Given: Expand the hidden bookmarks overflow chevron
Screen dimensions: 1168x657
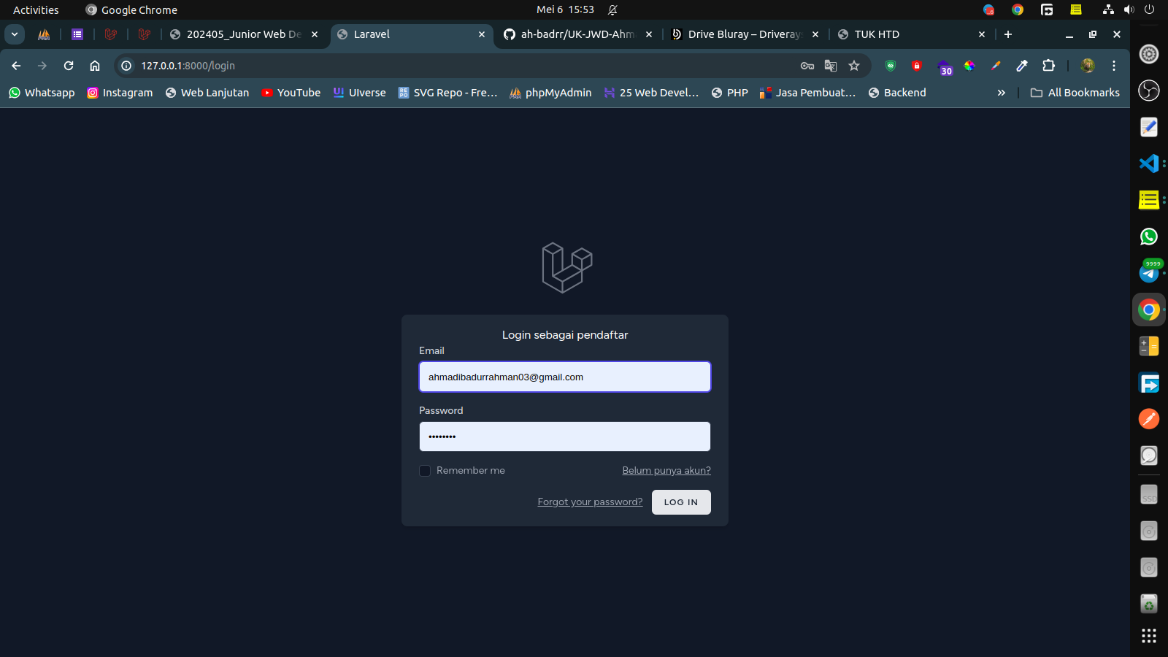Looking at the screenshot, I should coord(1002,93).
